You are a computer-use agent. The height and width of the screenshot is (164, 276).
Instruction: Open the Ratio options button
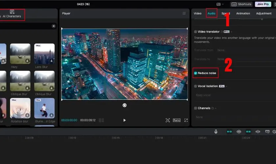point(176,120)
